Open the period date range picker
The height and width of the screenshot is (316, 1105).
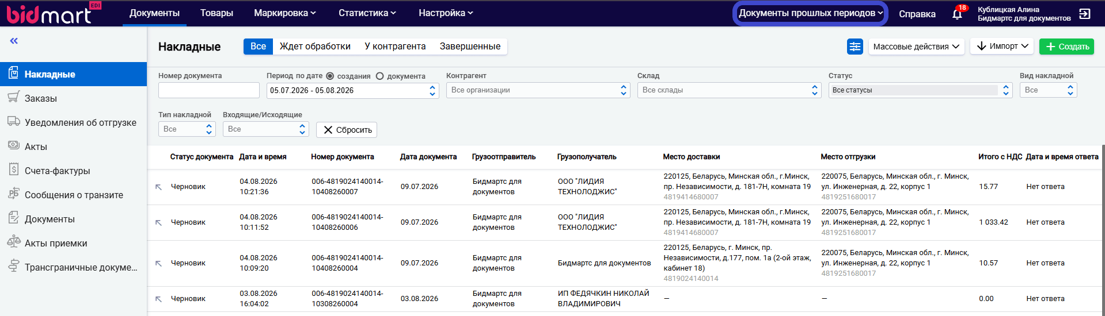353,91
